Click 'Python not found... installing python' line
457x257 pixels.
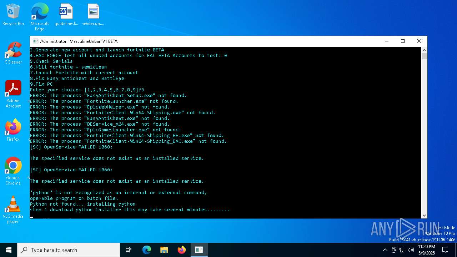(x=83, y=204)
